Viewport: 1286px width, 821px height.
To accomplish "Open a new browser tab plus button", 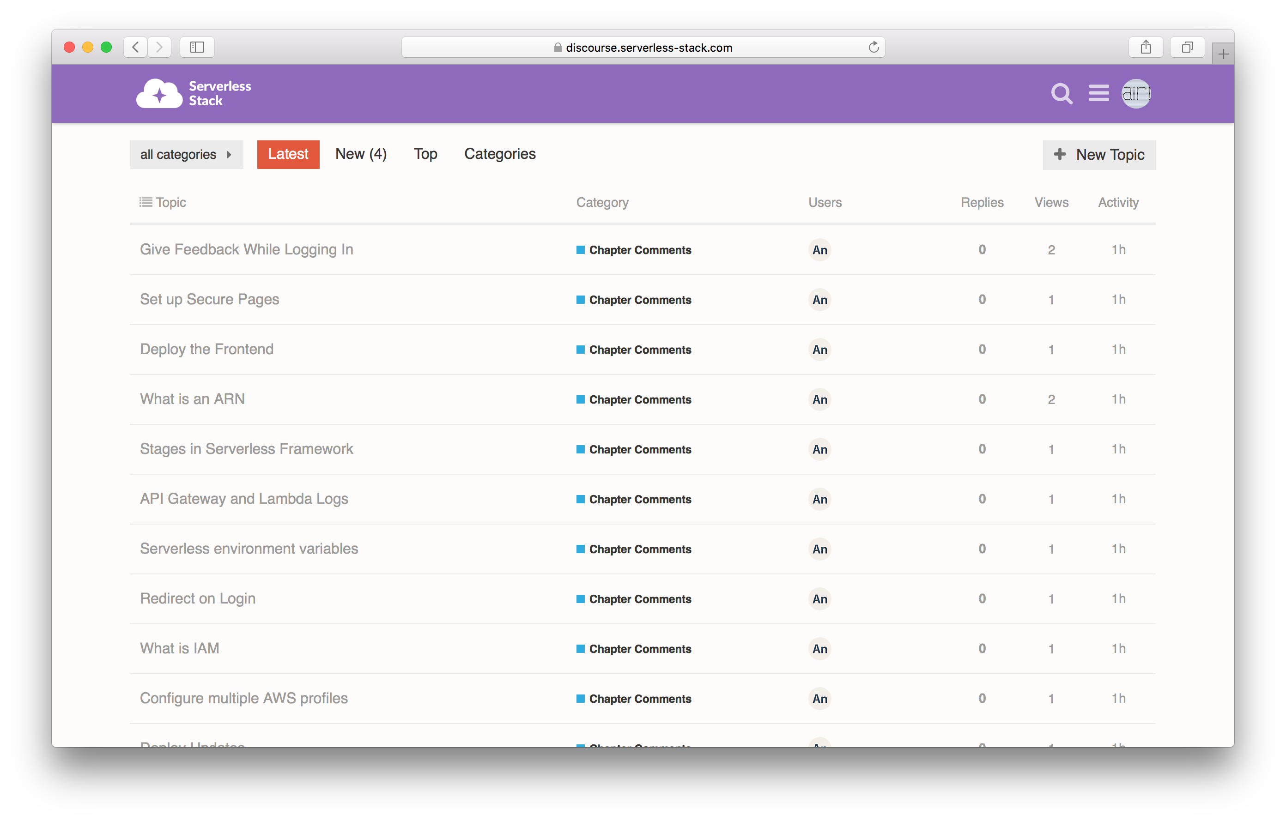I will [1223, 54].
